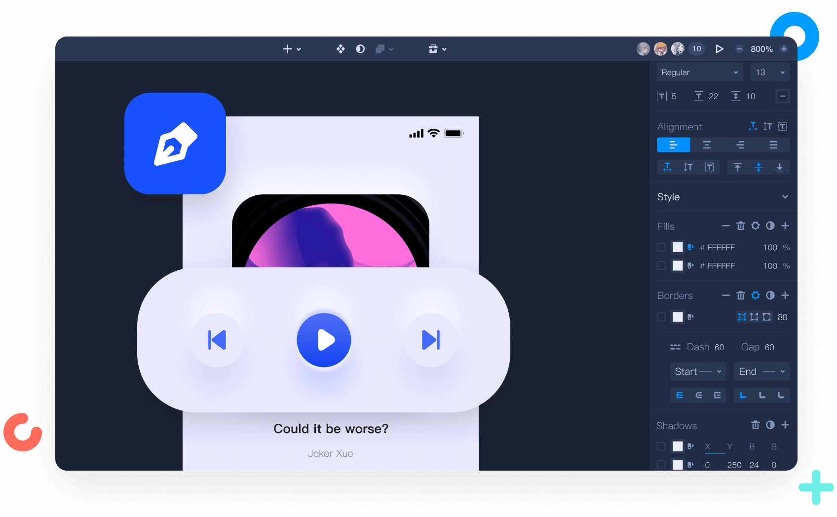Image resolution: width=837 pixels, height=517 pixels.
Task: Click the Borders blend contrast icon
Action: [x=770, y=295]
